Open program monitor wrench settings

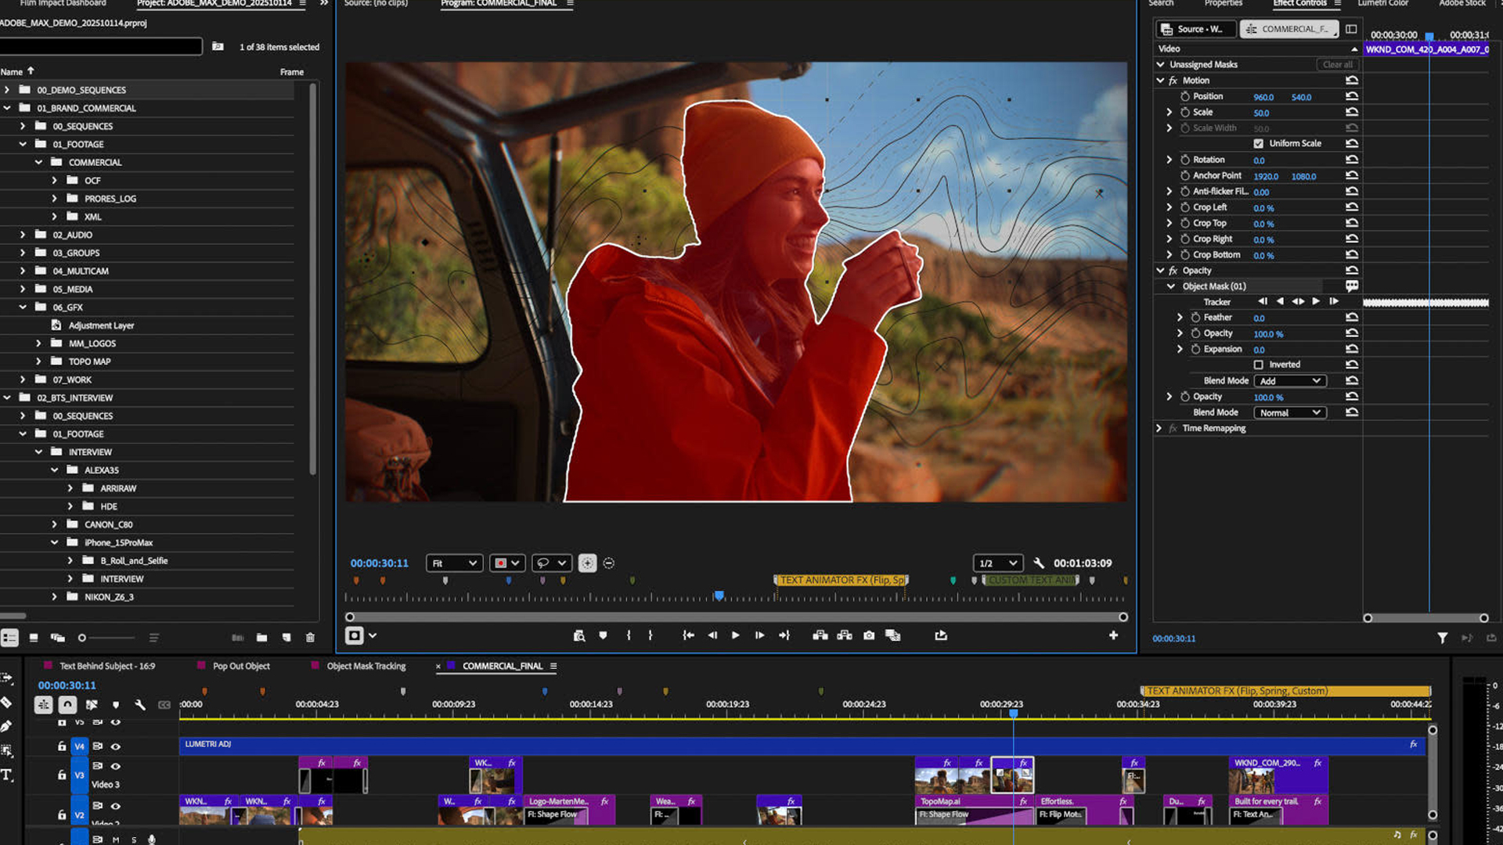coord(1039,563)
